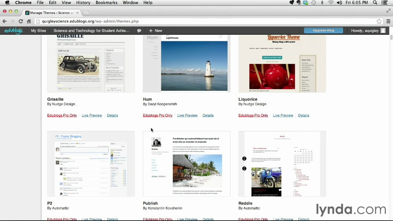Open the History menu
The image size is (393, 221).
click(x=83, y=2)
